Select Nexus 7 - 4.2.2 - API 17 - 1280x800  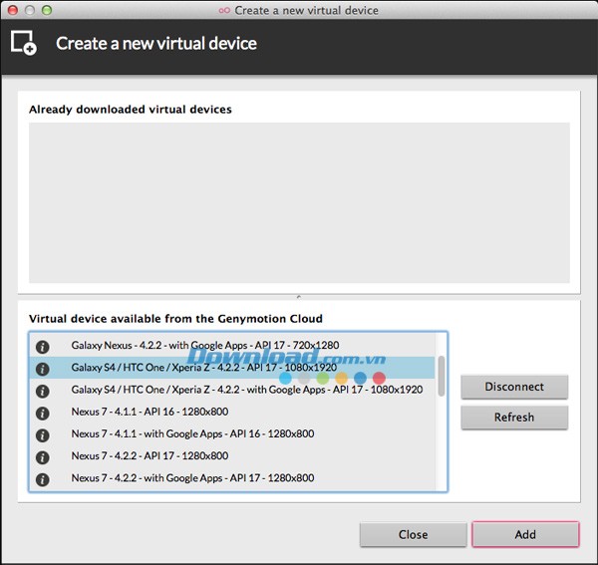pos(149,456)
